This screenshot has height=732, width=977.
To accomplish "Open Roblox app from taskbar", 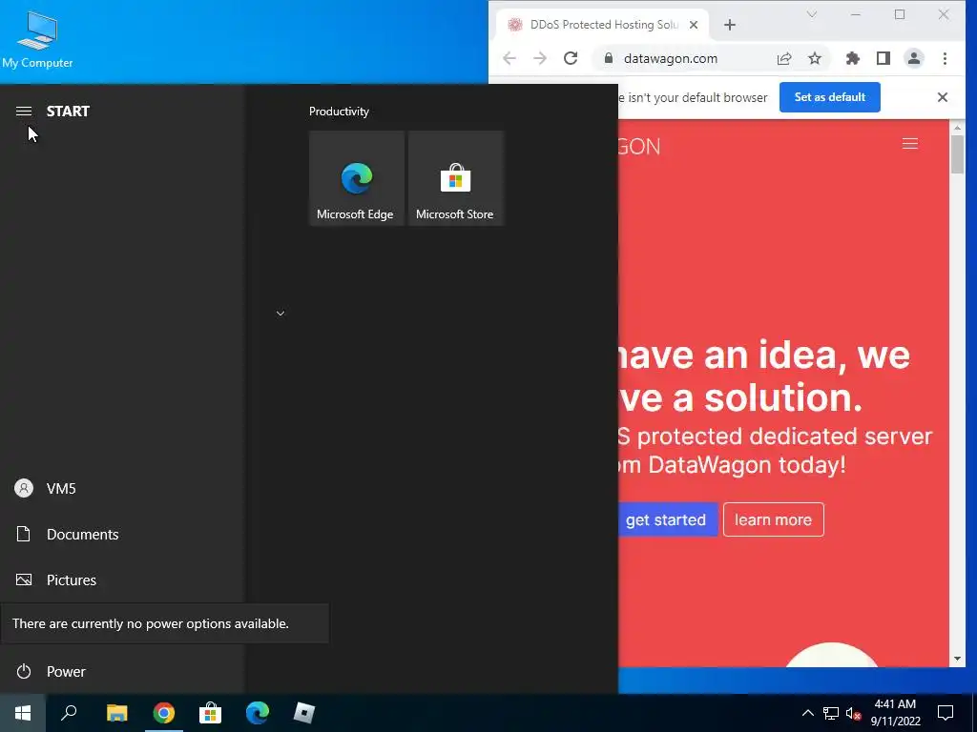I will coord(304,713).
